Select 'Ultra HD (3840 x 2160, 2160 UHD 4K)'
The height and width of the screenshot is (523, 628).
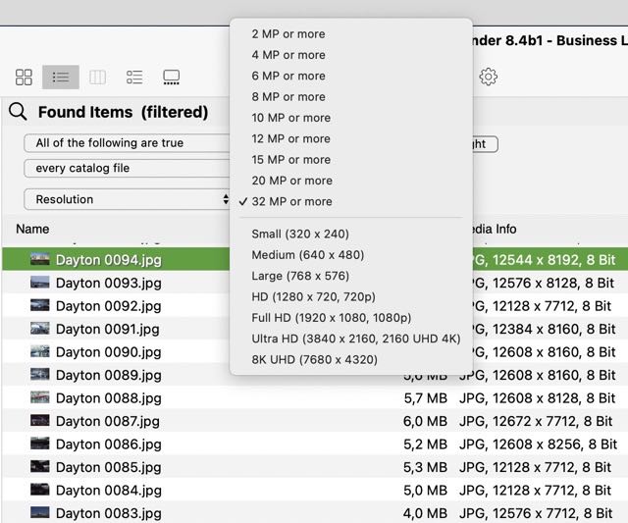[x=355, y=339]
